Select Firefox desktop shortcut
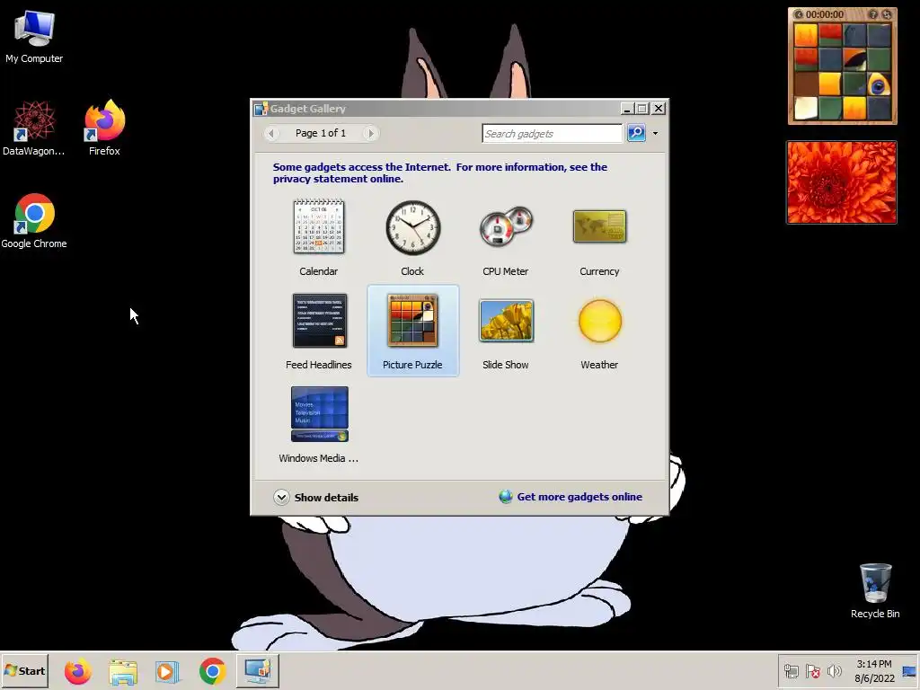Screen dimensions: 920x690 [104, 128]
